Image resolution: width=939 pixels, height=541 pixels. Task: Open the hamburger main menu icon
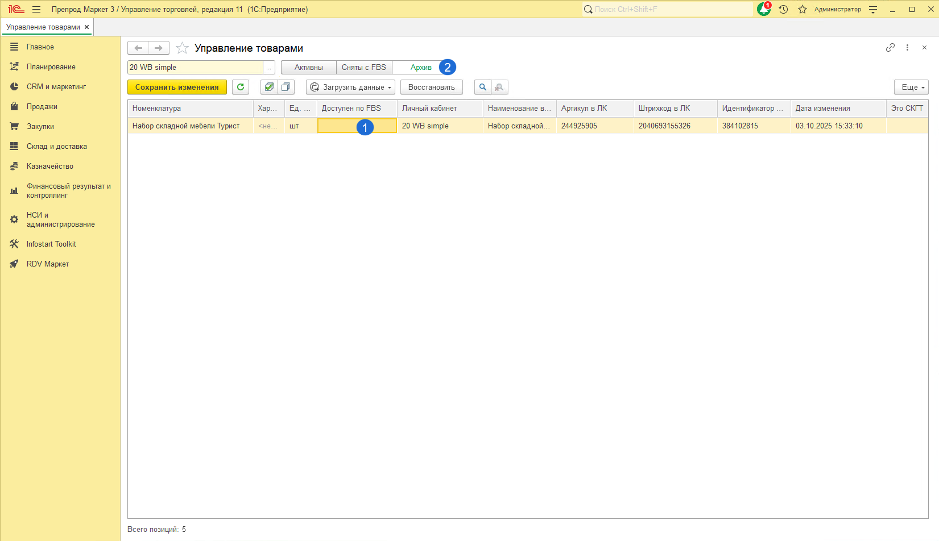(36, 10)
